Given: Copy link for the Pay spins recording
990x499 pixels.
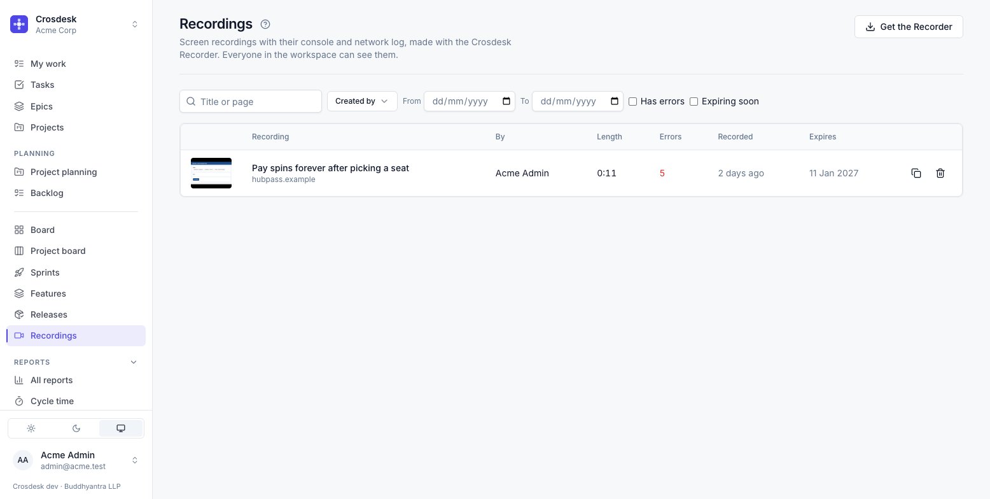Looking at the screenshot, I should 916,173.
